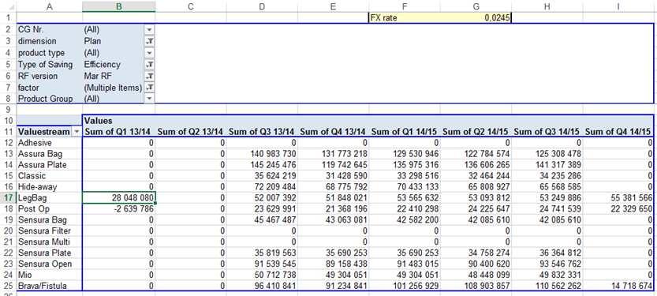The height and width of the screenshot is (296, 657).
Task: Select row 1 header
Action: coord(8,18)
